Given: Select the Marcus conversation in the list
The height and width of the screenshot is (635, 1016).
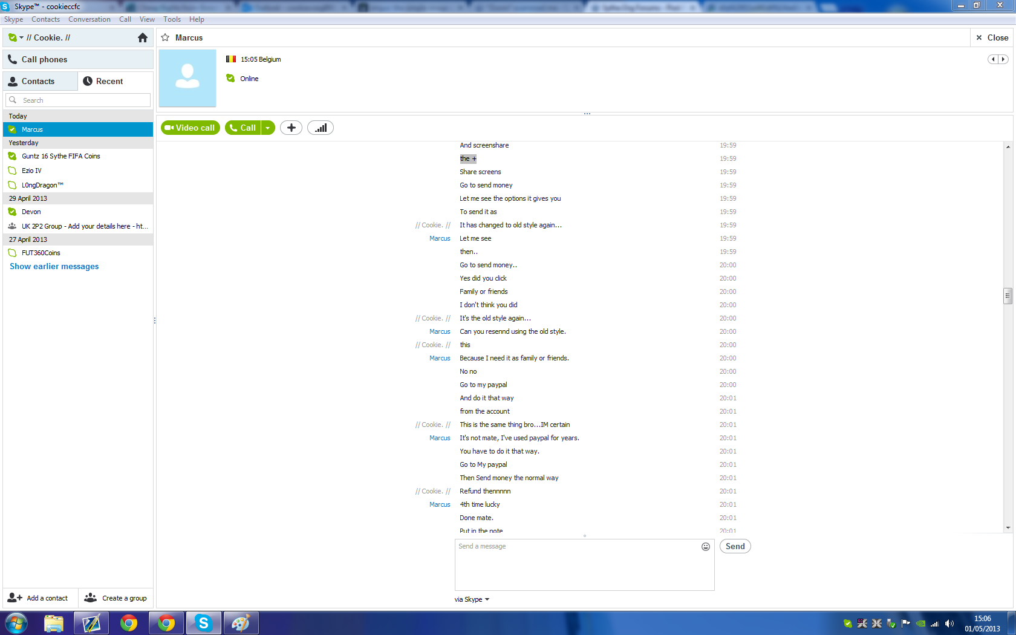Looking at the screenshot, I should coord(78,129).
